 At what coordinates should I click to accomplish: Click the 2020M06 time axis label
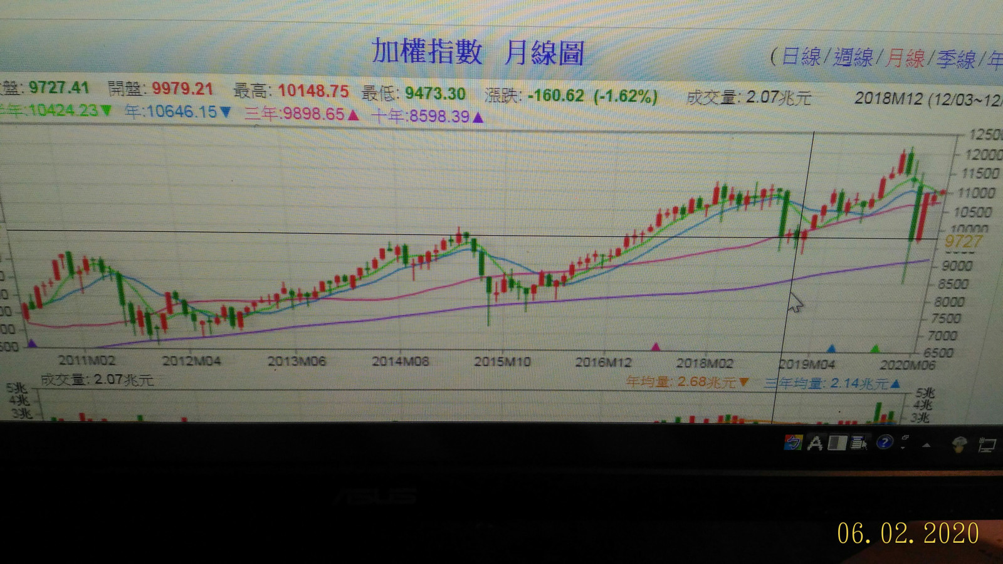[908, 365]
